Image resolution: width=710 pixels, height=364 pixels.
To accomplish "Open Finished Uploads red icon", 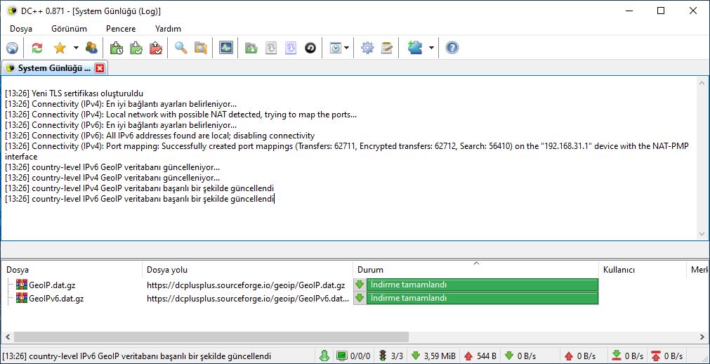I will tap(156, 48).
